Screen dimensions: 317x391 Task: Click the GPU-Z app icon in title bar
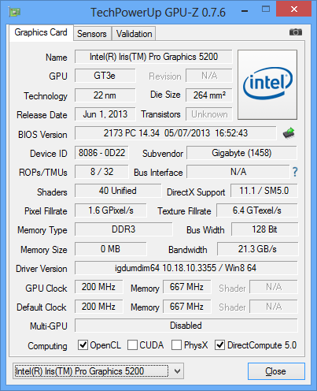(14, 12)
